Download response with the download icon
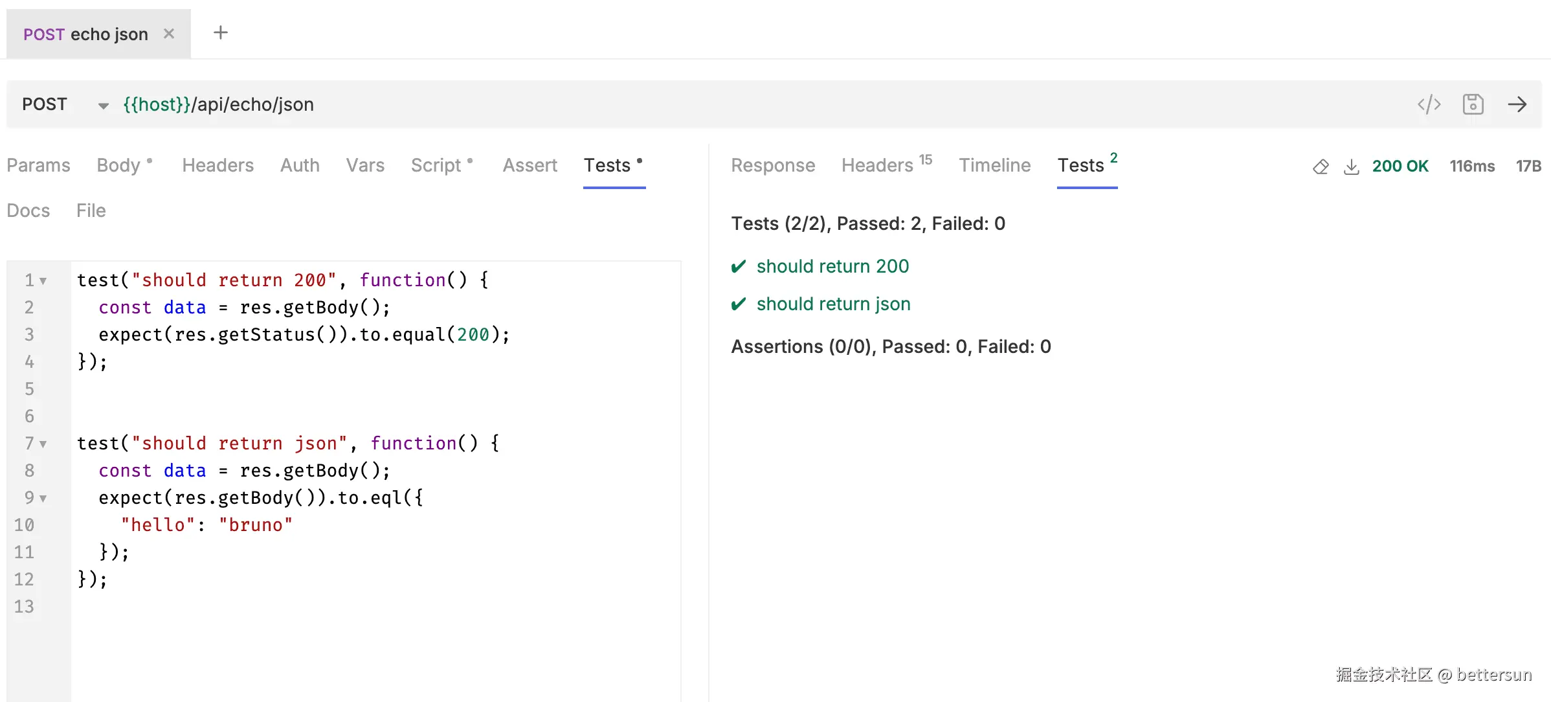1551x702 pixels. point(1351,166)
